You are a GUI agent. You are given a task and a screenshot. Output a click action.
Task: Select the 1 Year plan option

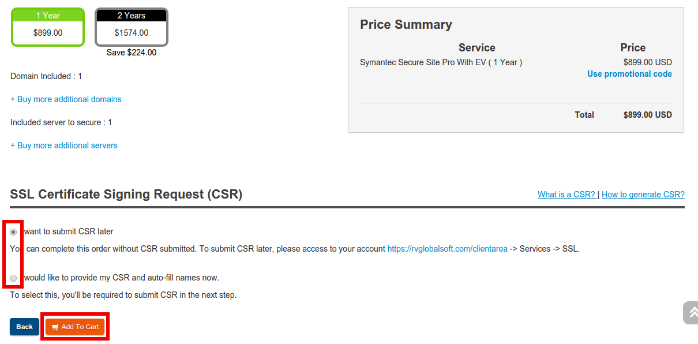(x=48, y=27)
